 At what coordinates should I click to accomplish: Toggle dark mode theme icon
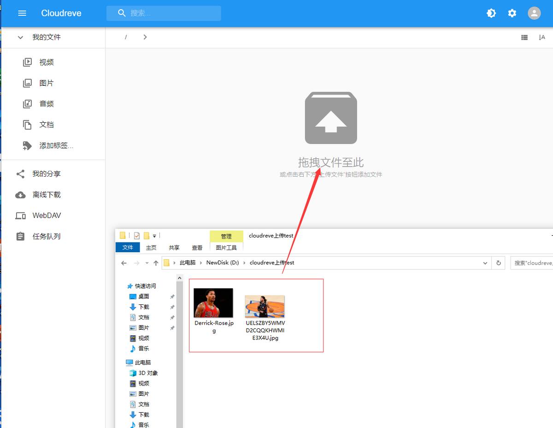491,13
